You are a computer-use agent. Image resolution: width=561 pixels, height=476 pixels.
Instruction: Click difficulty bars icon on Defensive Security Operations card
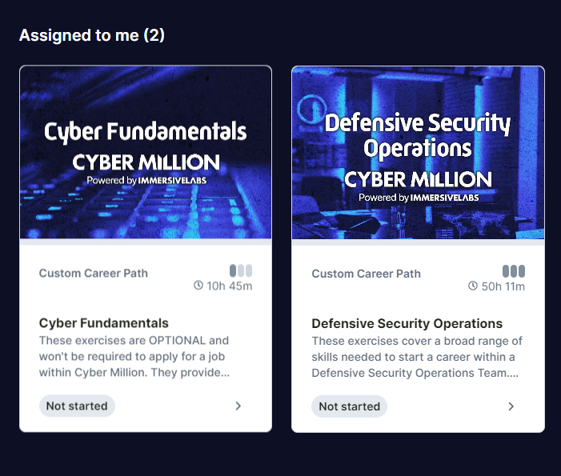click(514, 271)
